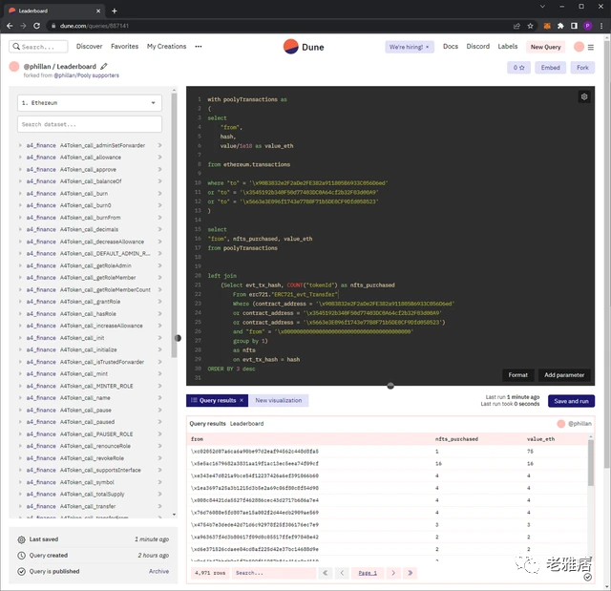Open the Labels link
This screenshot has width=611, height=591.
click(507, 47)
